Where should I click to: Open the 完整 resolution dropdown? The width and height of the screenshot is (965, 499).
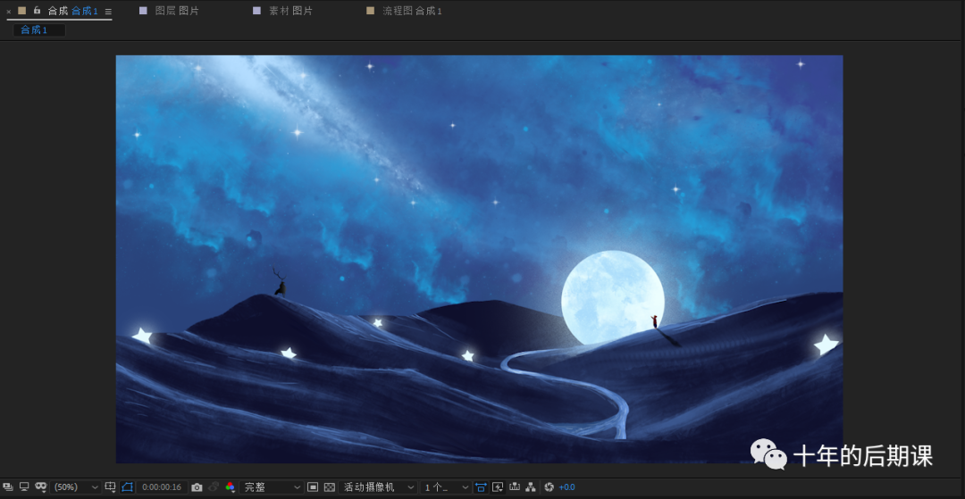pyautogui.click(x=273, y=487)
